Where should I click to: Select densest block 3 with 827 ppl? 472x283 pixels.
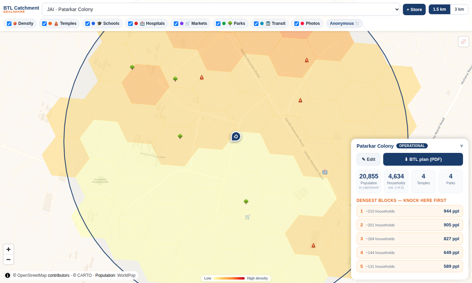click(x=410, y=239)
